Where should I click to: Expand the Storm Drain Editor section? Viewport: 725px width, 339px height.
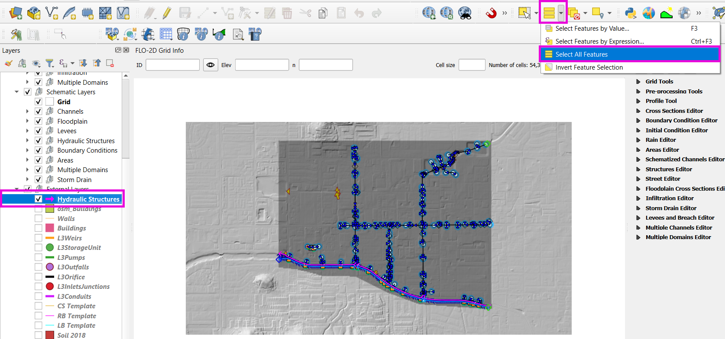[x=638, y=208]
